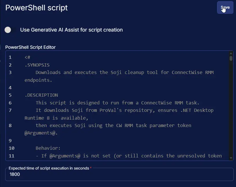Click line number 5 in the gutter
The height and width of the screenshot is (187, 236).
tap(10, 95)
